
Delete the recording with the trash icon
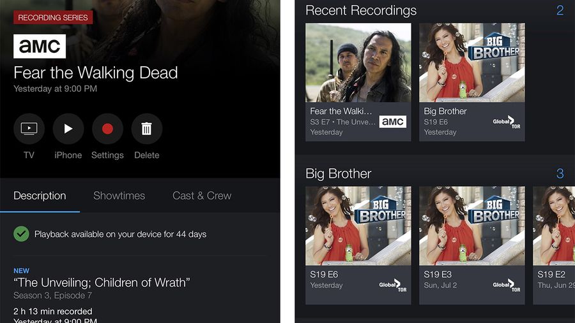tap(147, 129)
